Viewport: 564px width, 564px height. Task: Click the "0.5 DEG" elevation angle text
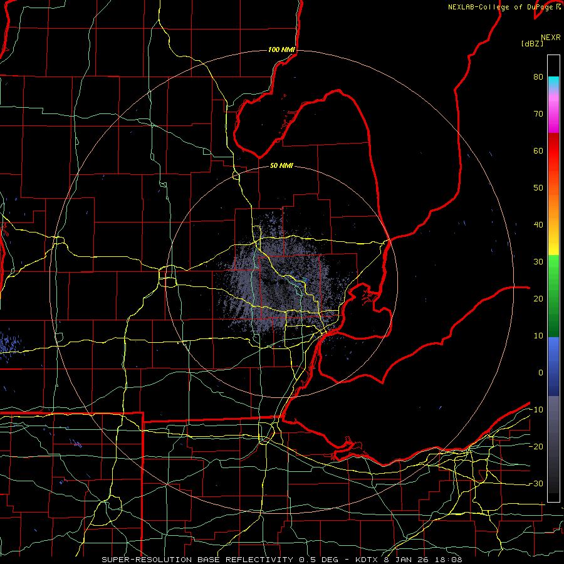click(319, 560)
